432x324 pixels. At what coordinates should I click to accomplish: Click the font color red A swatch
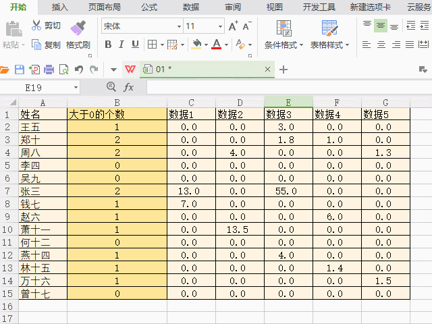(216, 45)
